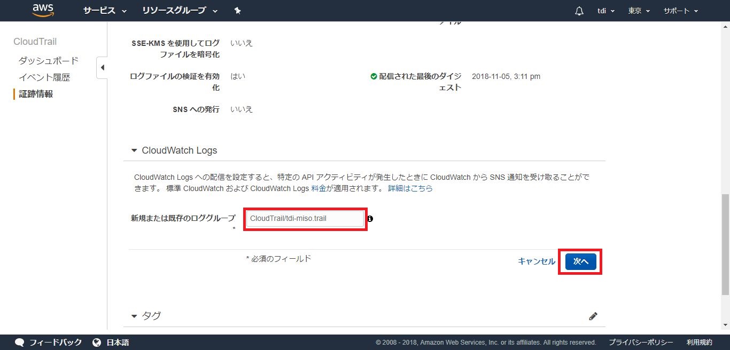The height and width of the screenshot is (350, 730).
Task: Collapse the CloudWatch Logs section
Action: point(134,150)
